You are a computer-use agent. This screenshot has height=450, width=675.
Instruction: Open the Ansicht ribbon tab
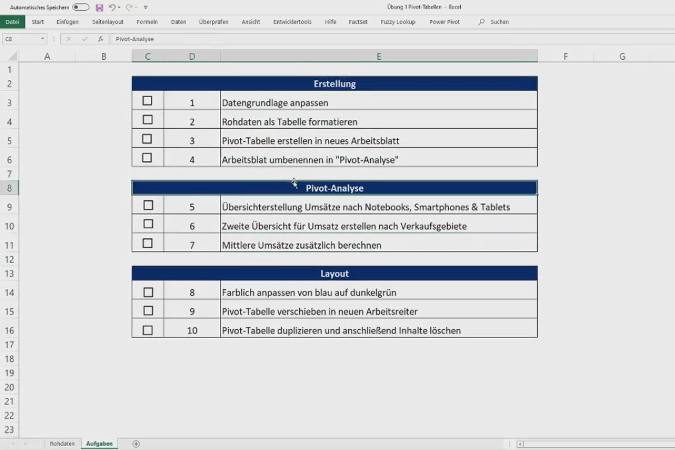251,22
